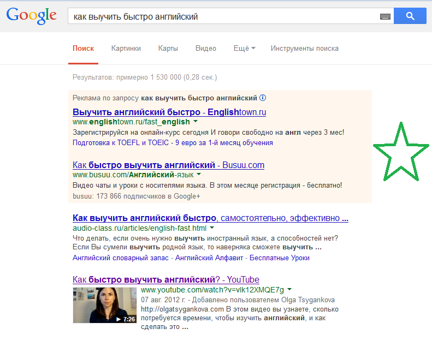Open the Busuu.com ad title link
Viewport: 432px width, 341px height.
[168, 165]
